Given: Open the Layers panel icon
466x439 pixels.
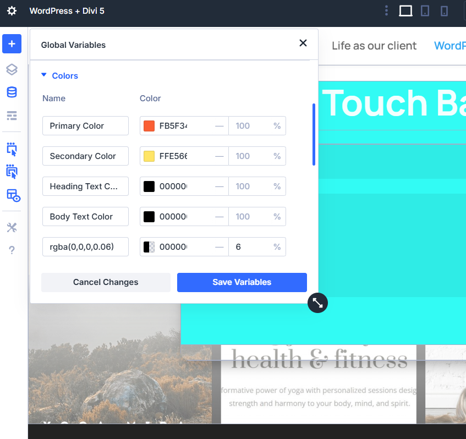Looking at the screenshot, I should point(12,69).
